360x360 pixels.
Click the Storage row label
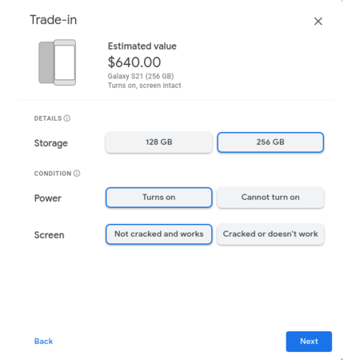51,143
